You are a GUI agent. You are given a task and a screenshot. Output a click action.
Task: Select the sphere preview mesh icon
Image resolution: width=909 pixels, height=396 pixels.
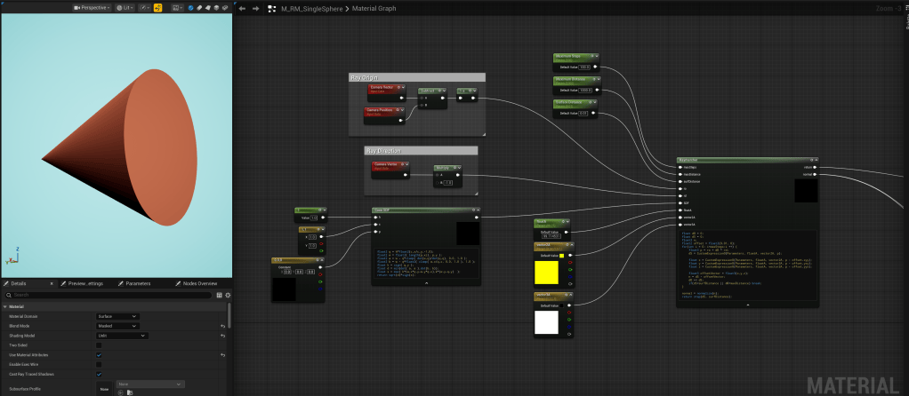click(x=190, y=8)
